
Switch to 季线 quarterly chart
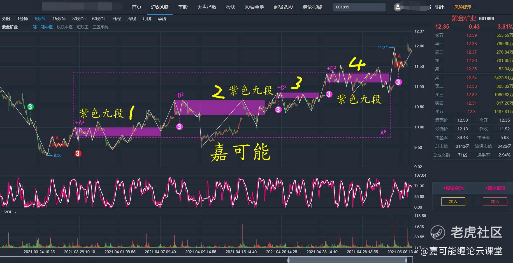[x=162, y=19]
